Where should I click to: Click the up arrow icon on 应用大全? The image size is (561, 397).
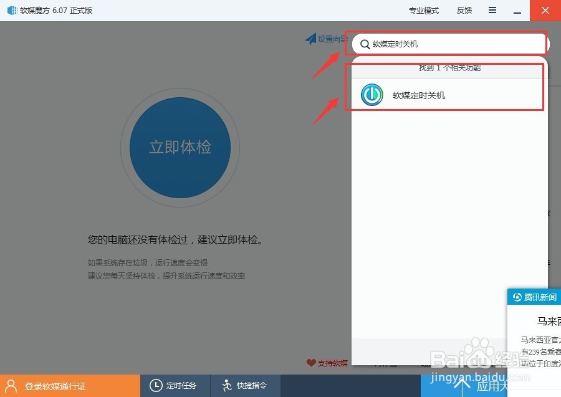(x=461, y=387)
